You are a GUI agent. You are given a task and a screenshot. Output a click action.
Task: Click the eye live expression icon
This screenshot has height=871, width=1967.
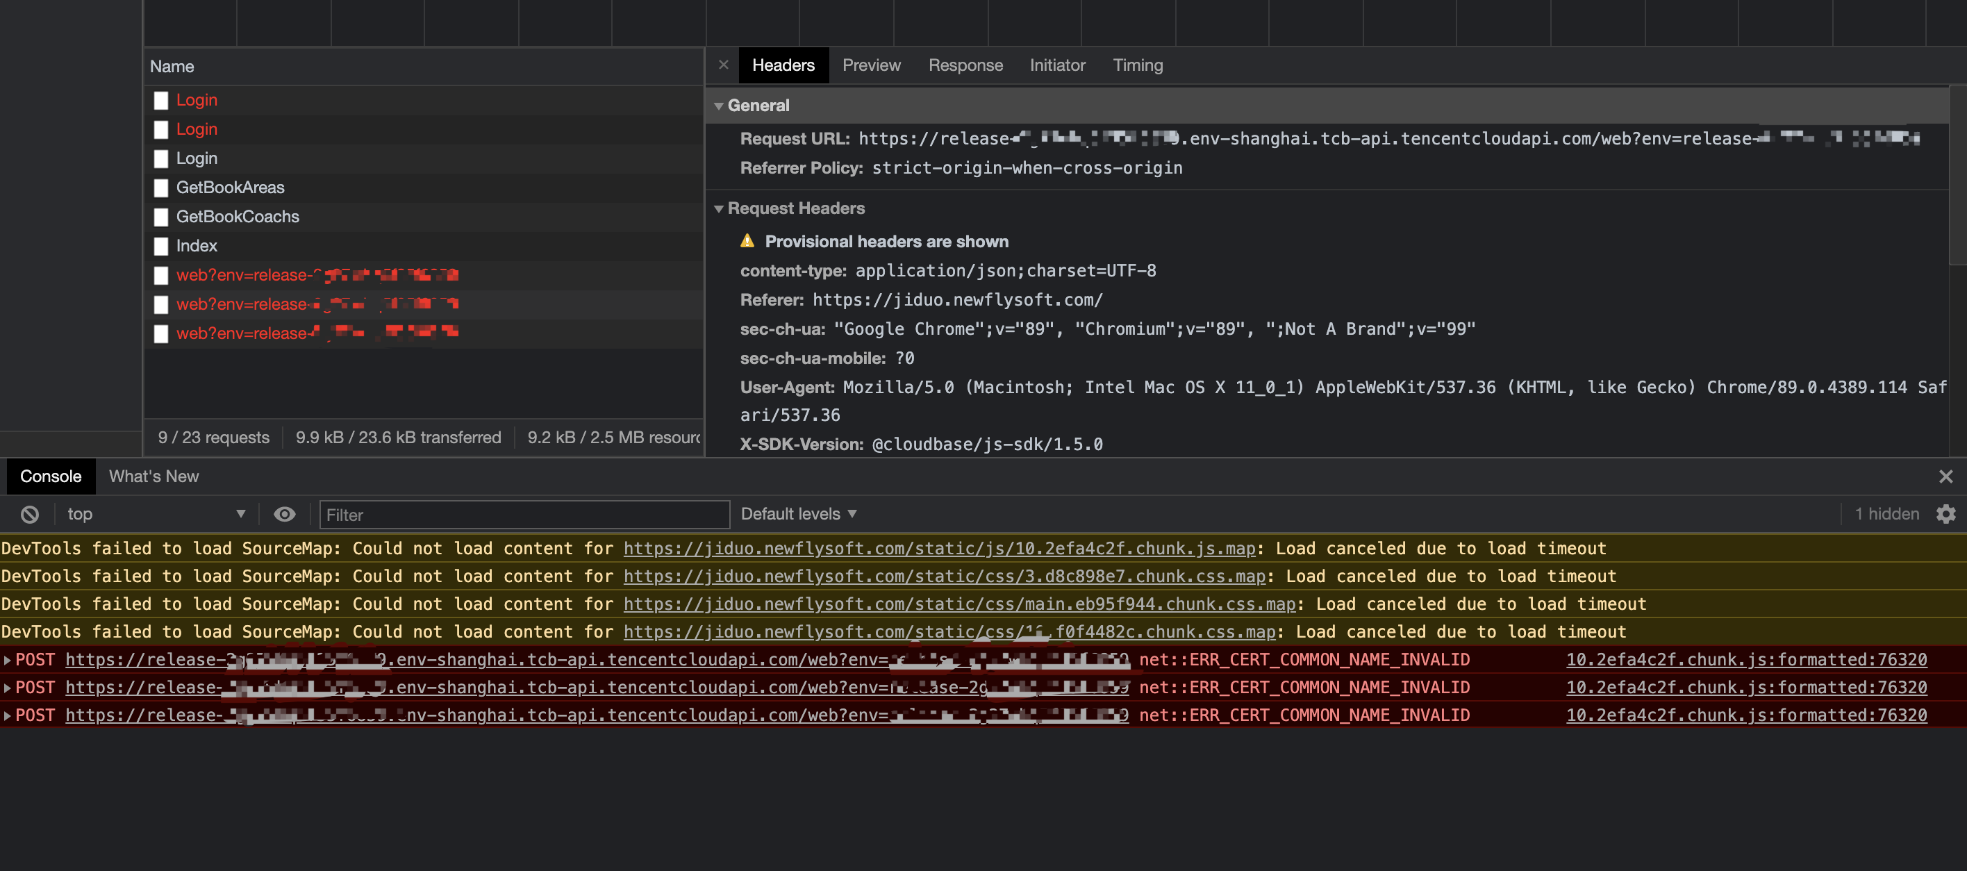point(284,515)
